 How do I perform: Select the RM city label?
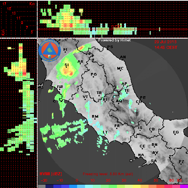click(x=95, y=117)
